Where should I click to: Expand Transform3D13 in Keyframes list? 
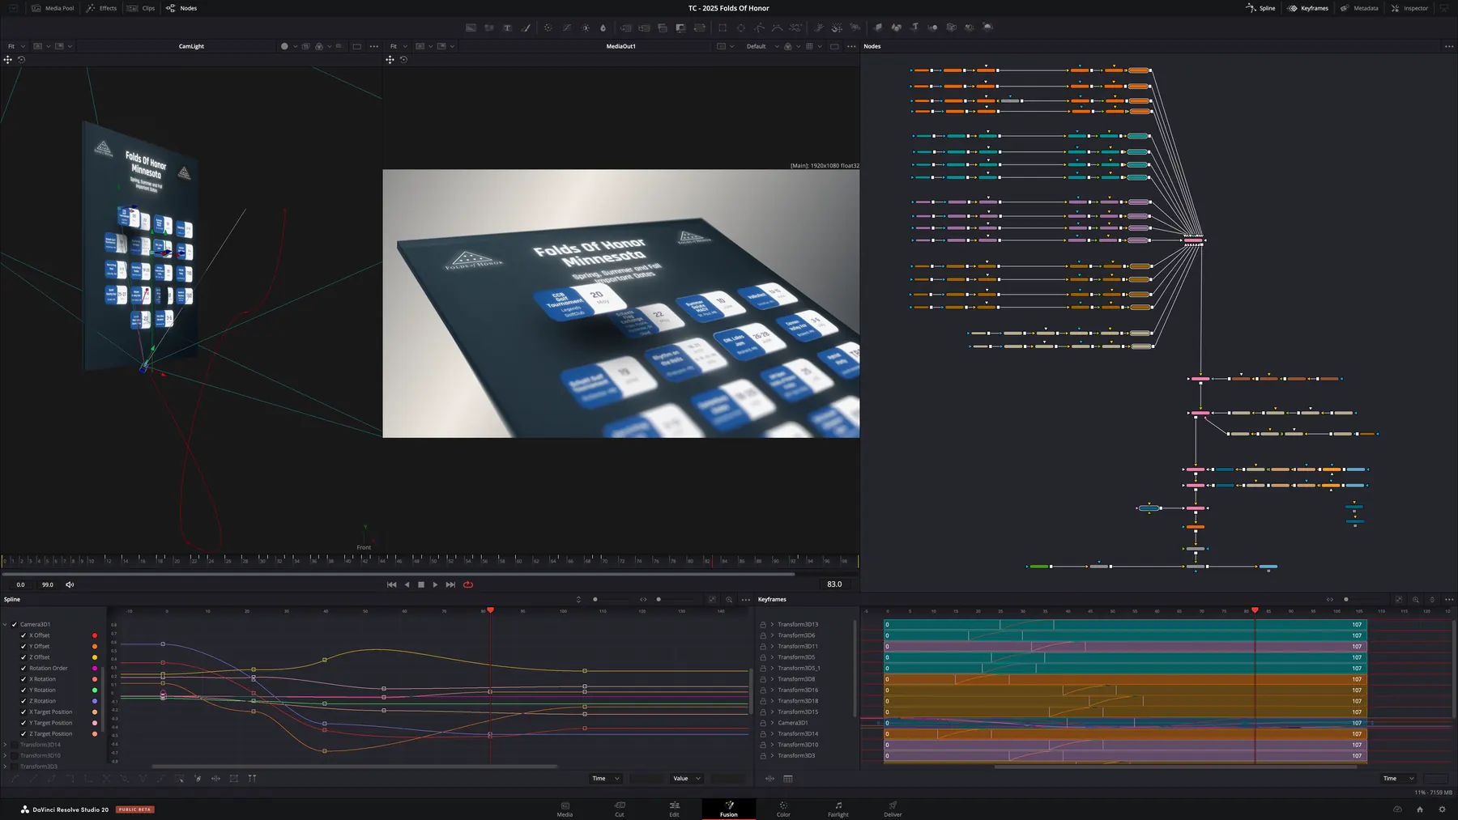[x=772, y=625]
